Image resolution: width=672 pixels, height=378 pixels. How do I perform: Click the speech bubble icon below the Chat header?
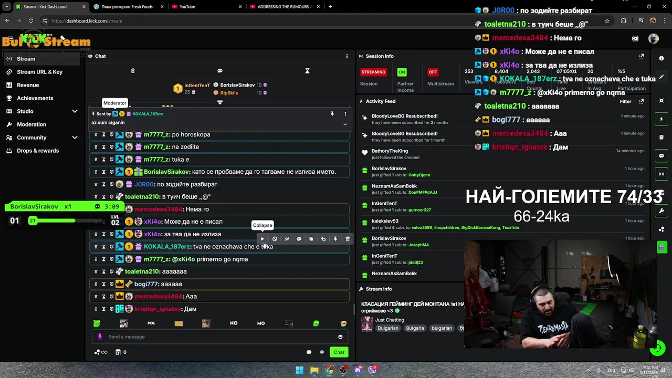coord(220,70)
